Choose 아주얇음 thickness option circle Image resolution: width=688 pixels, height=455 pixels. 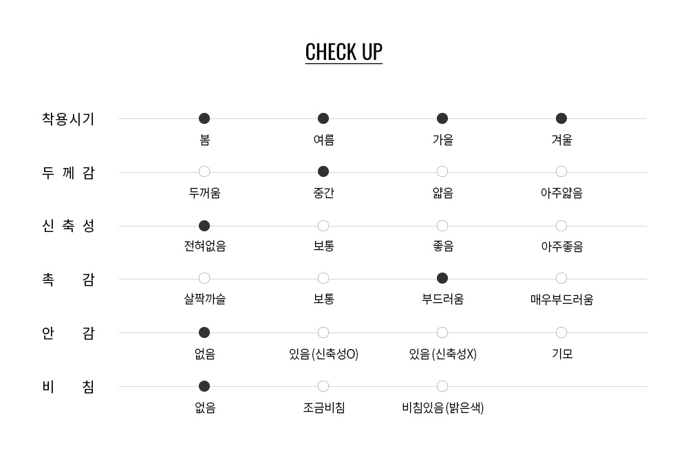pos(561,171)
